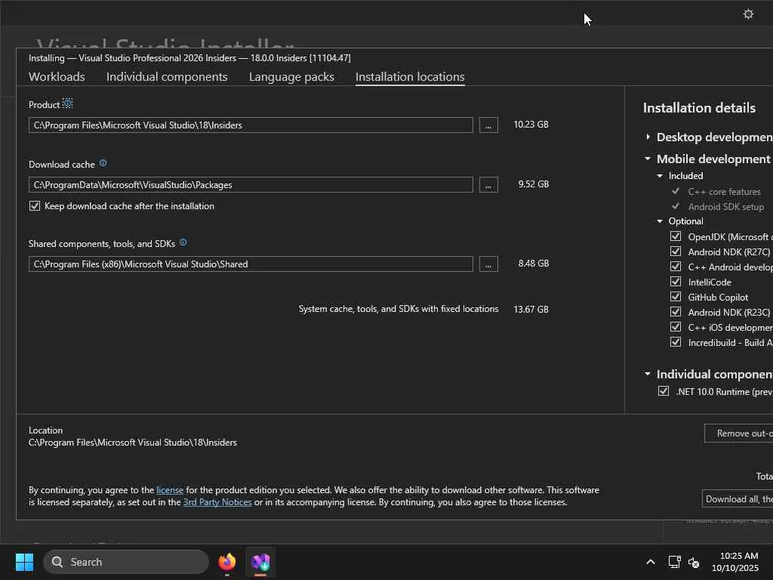773x580 pixels.
Task: Click the '10.23 GB' product size value
Action: [531, 125]
